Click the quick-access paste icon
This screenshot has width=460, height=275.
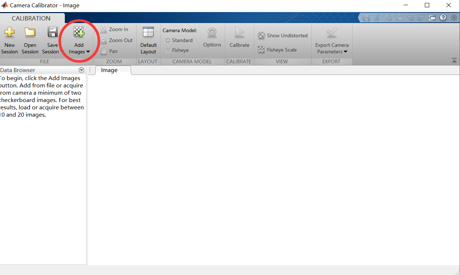coord(399,18)
